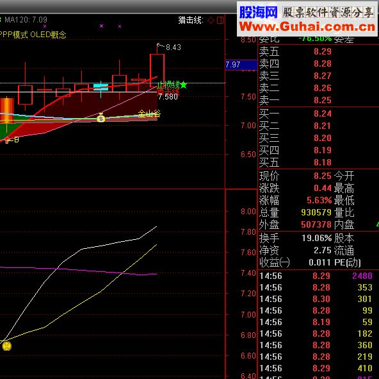Select the 8.30 trade with volume 301

pos(319,299)
